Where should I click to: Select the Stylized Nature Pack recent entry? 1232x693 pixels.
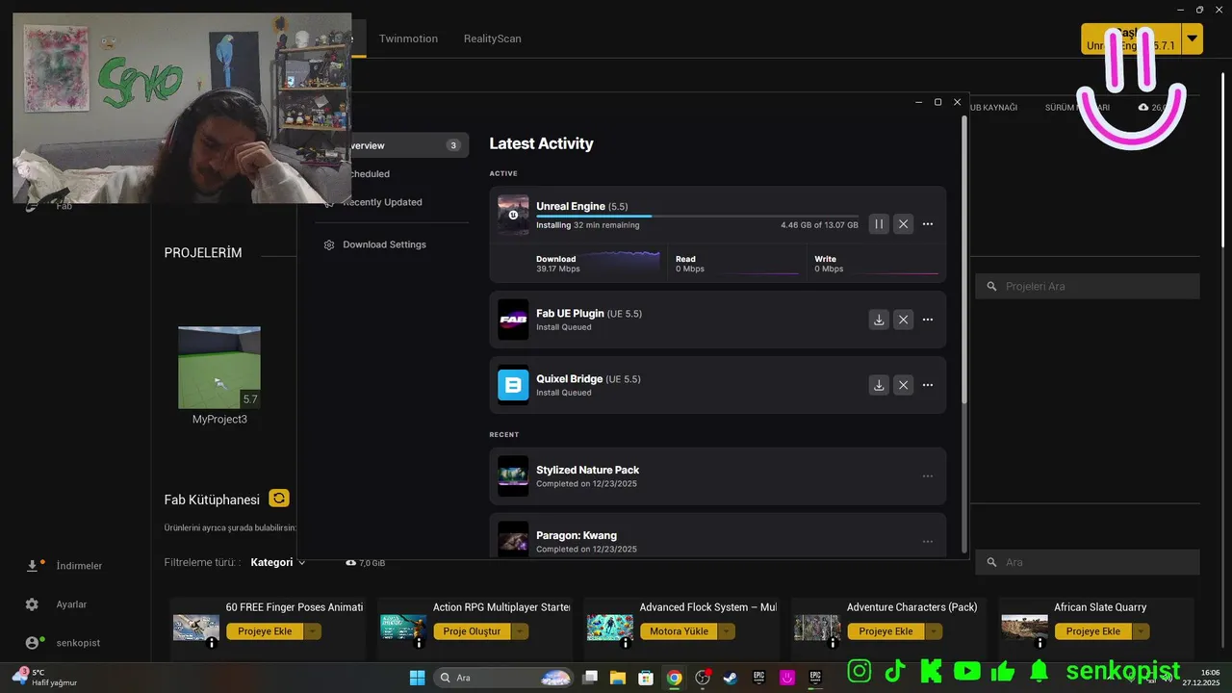click(x=717, y=476)
